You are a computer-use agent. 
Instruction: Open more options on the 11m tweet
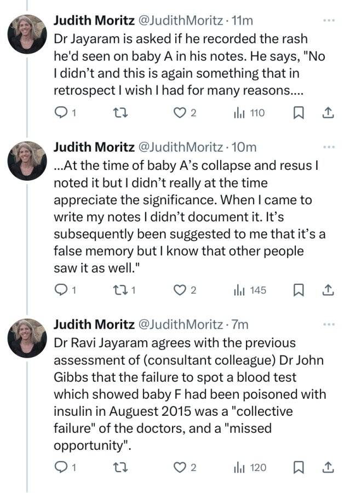(x=329, y=20)
